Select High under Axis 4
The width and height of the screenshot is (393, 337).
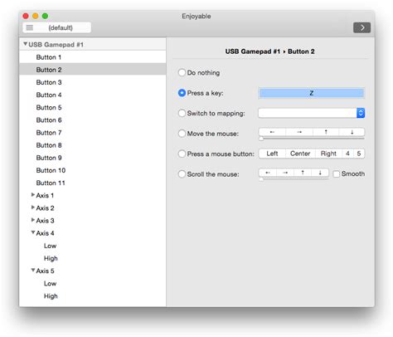pos(93,258)
